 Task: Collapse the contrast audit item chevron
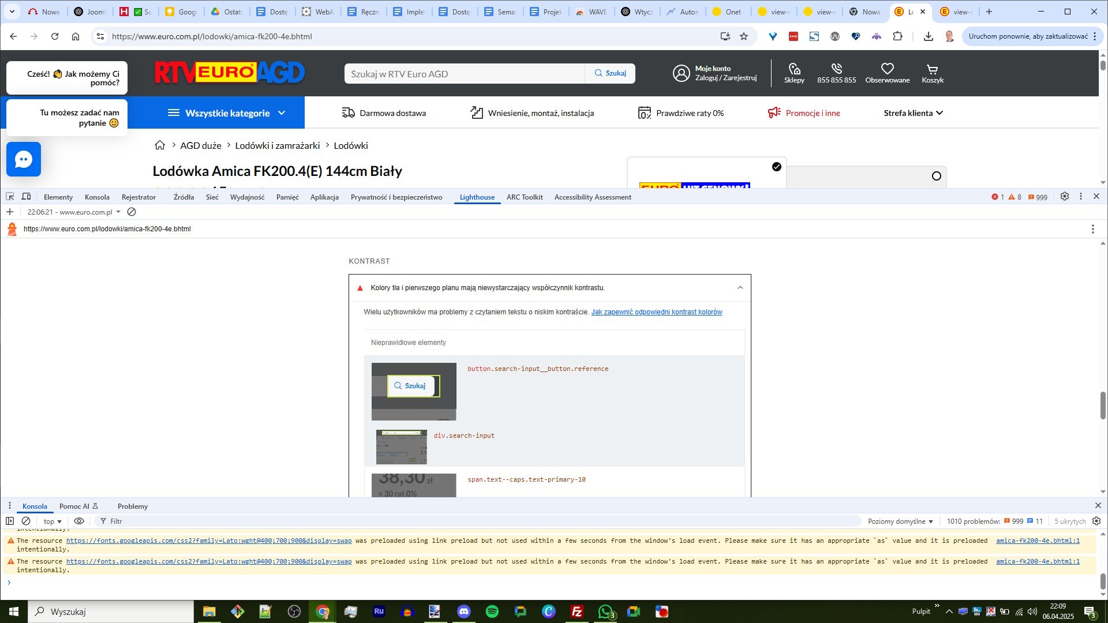point(740,288)
